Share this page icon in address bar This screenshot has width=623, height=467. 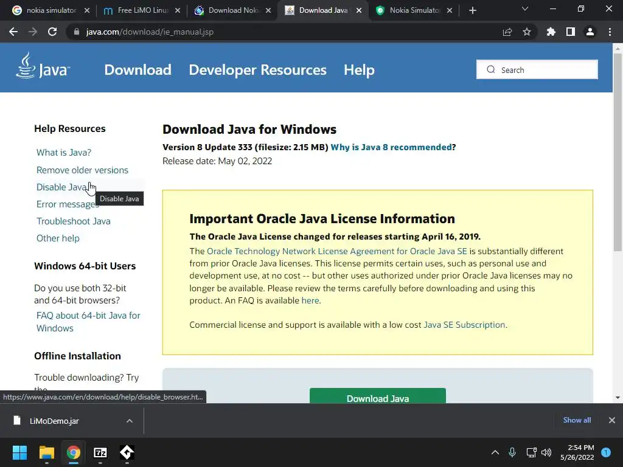[507, 32]
